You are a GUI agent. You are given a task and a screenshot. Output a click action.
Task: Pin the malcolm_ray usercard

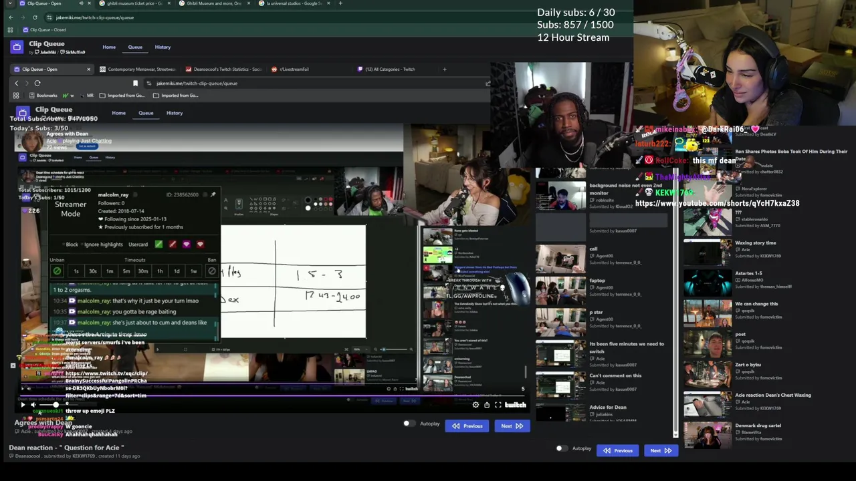pos(213,194)
